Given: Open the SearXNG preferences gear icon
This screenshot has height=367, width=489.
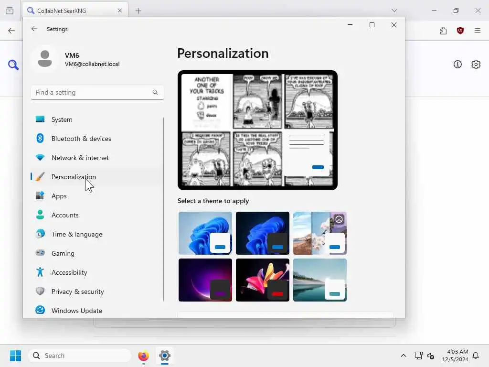Looking at the screenshot, I should coord(476,65).
